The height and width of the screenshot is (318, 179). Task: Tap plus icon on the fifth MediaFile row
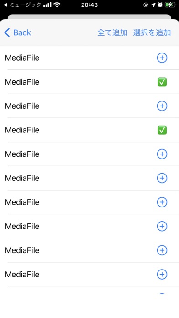162,154
